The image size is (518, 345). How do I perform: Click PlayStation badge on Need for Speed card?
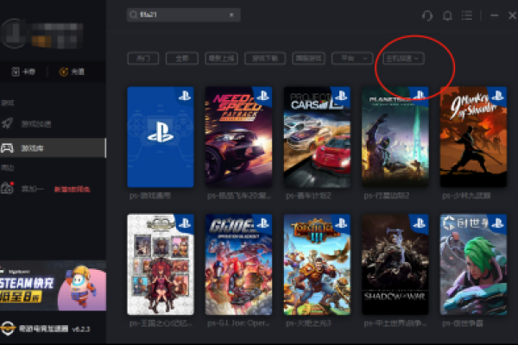(x=263, y=96)
